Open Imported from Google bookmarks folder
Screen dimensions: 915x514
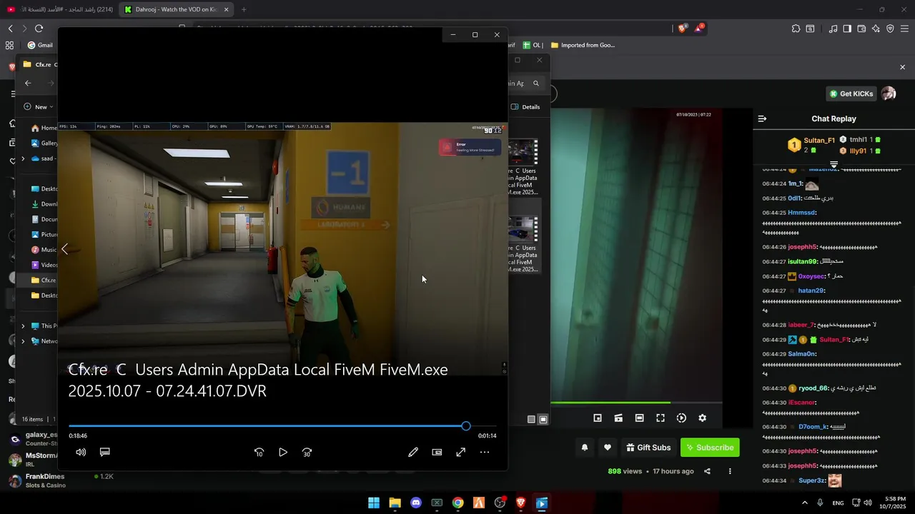point(583,45)
